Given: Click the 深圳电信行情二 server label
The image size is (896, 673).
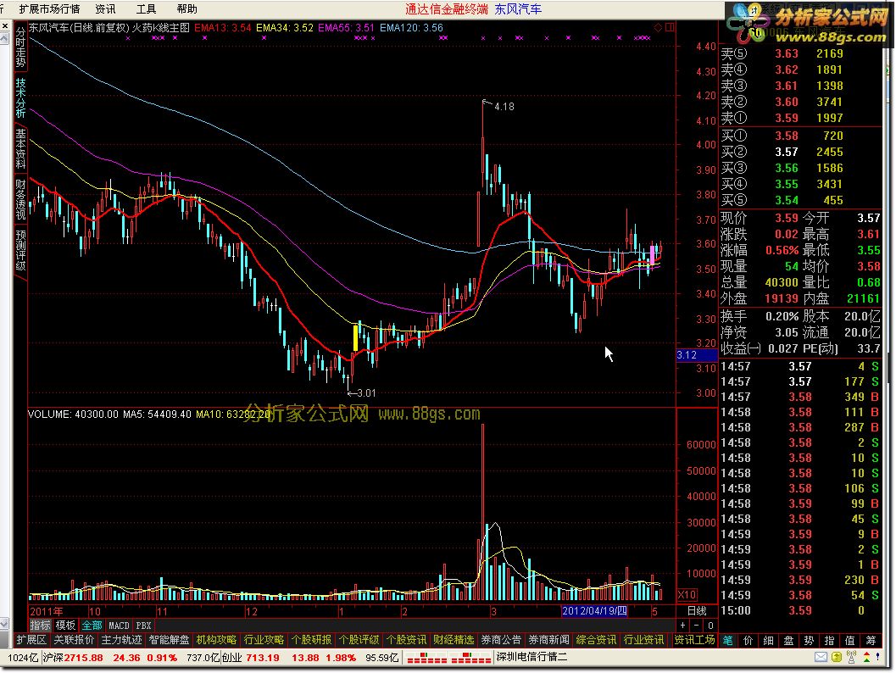Looking at the screenshot, I should pos(531,657).
